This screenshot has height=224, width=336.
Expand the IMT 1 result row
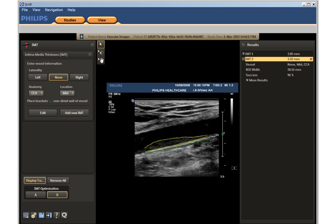click(243, 54)
